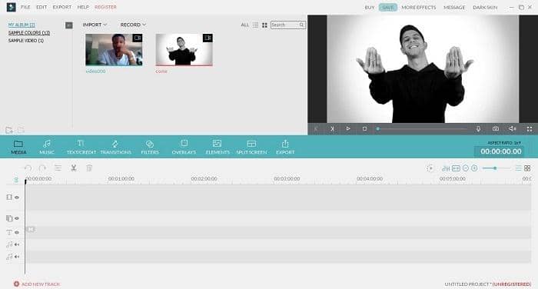This screenshot has width=538, height=289.
Task: Collapse the album sidebar panel
Action: 69,25
